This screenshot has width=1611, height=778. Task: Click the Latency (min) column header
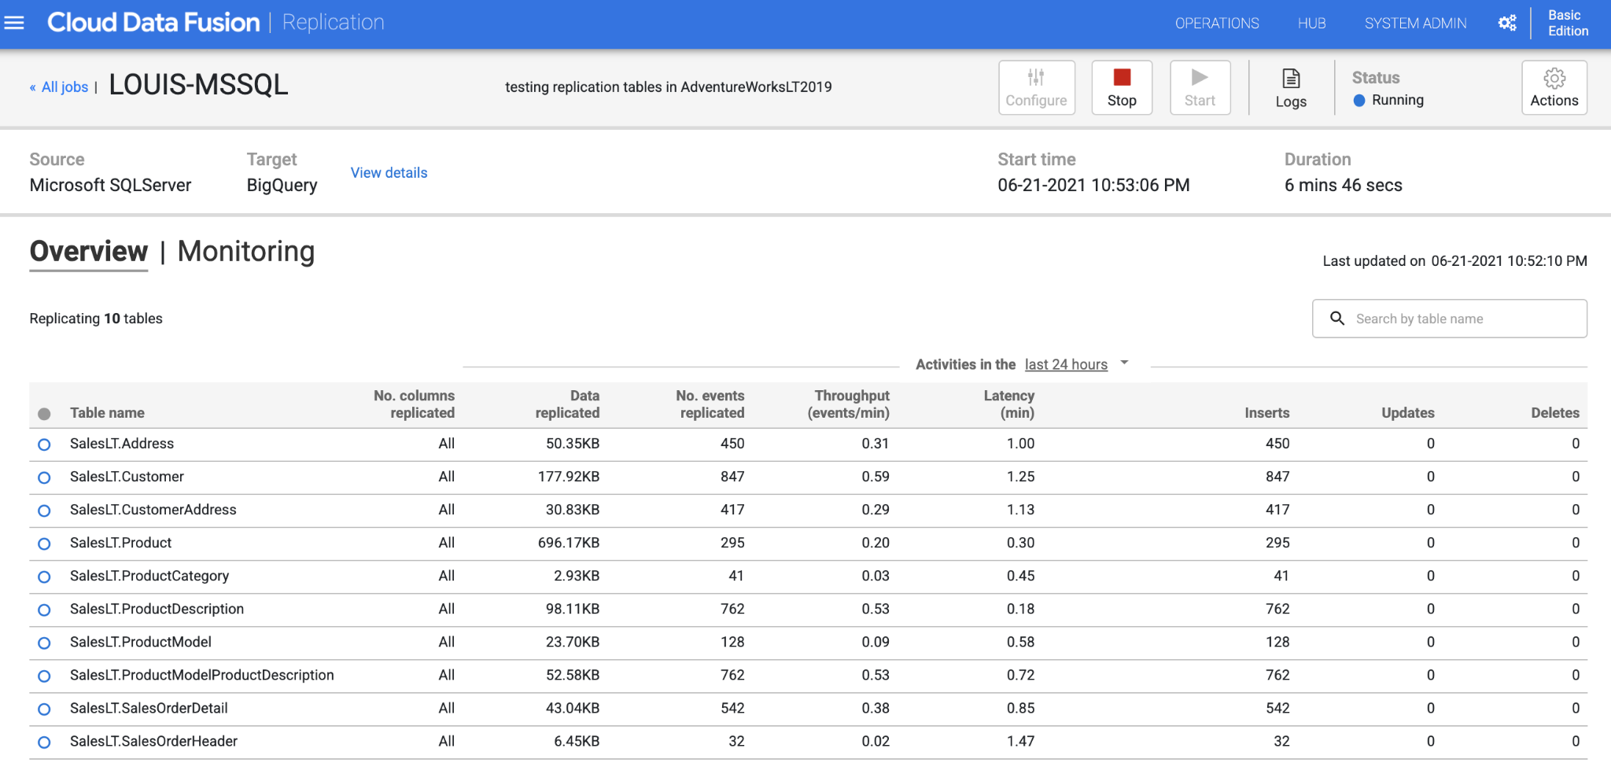[x=1009, y=404]
